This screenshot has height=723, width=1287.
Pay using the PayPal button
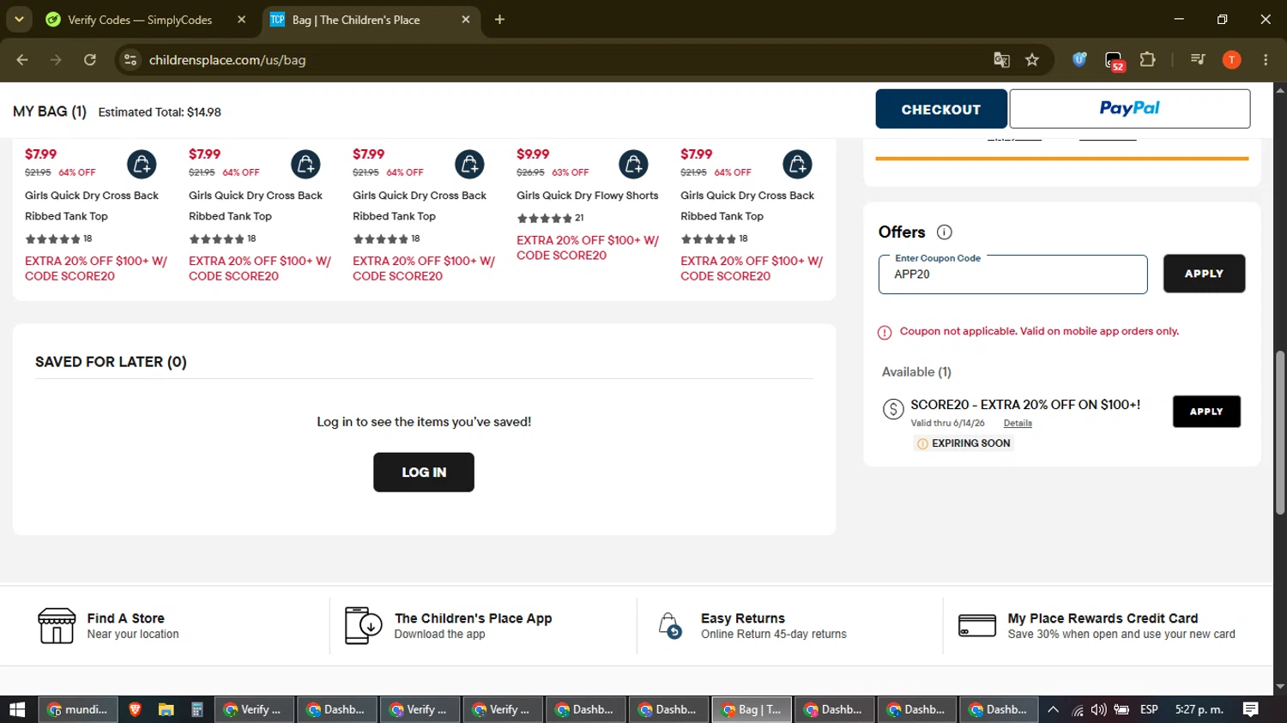pyautogui.click(x=1129, y=109)
